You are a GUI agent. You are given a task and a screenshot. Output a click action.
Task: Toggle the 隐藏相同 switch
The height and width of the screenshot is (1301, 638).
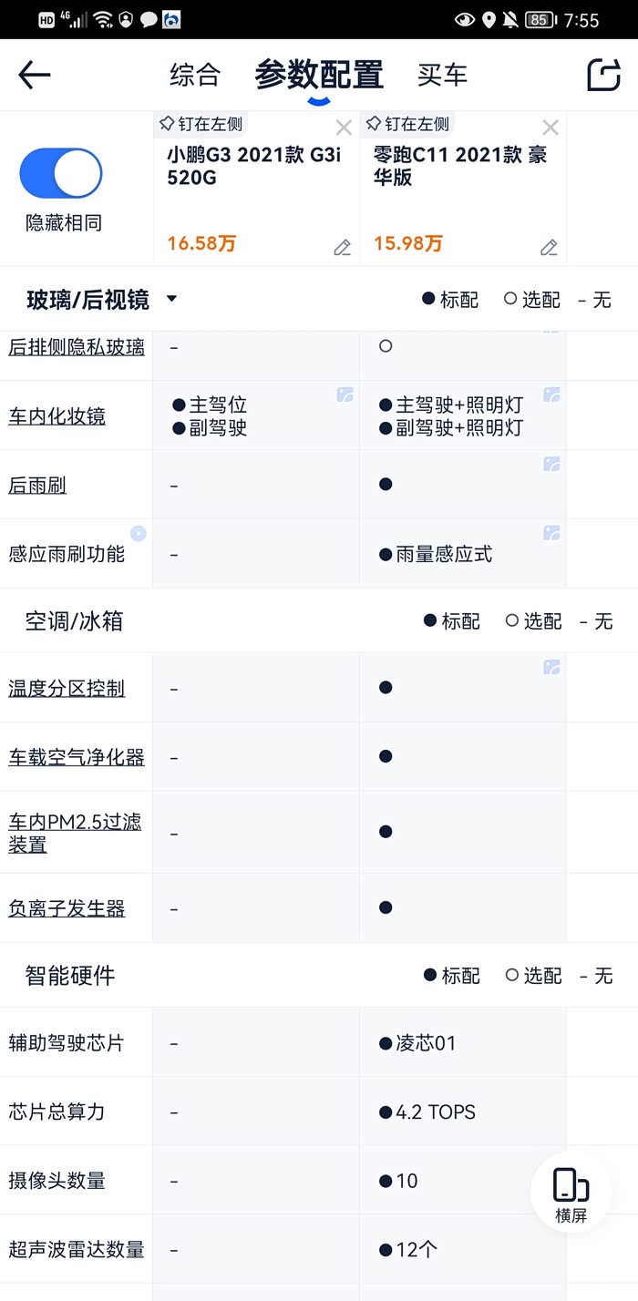click(x=61, y=173)
